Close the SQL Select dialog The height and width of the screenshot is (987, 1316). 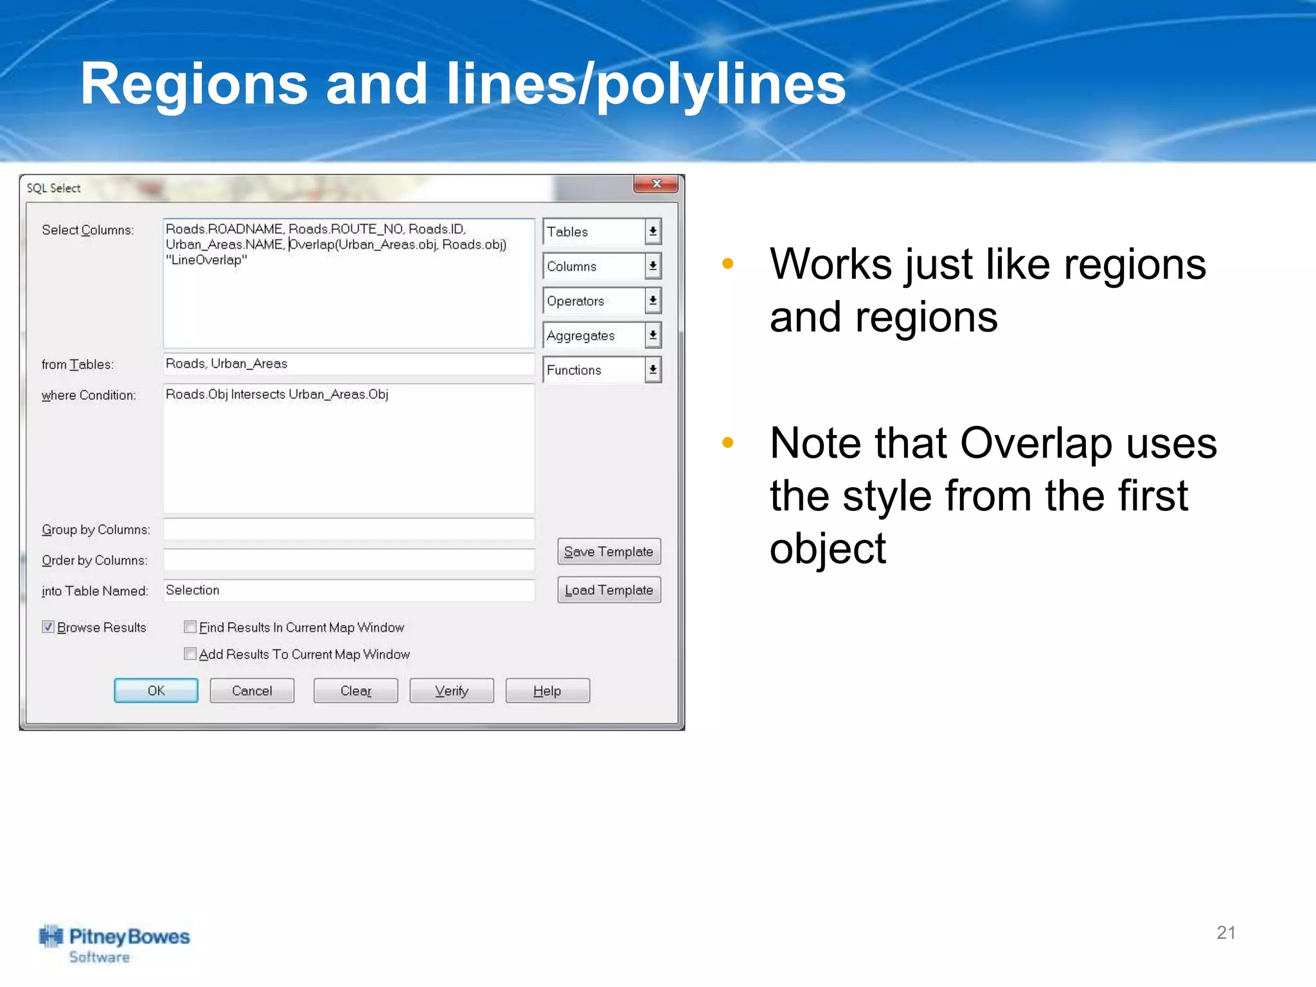pos(655,184)
